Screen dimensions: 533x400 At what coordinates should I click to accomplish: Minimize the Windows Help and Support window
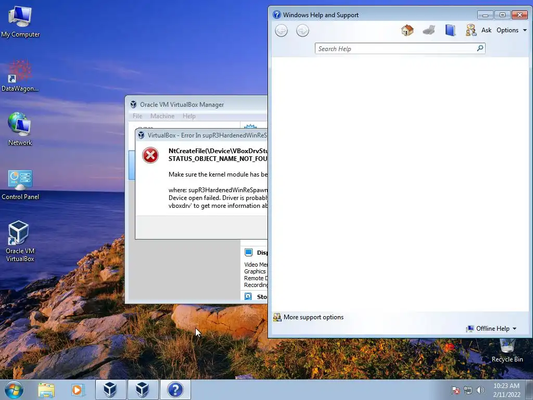[485, 15]
